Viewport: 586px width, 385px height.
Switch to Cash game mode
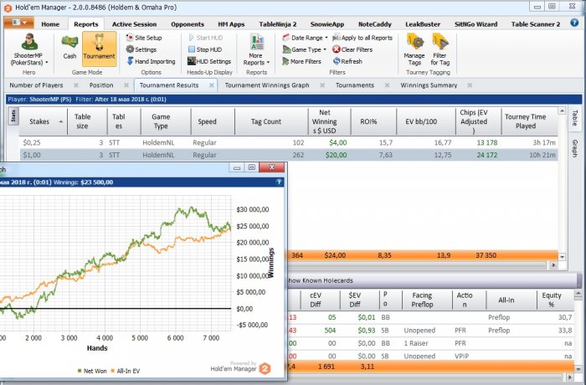pyautogui.click(x=69, y=48)
